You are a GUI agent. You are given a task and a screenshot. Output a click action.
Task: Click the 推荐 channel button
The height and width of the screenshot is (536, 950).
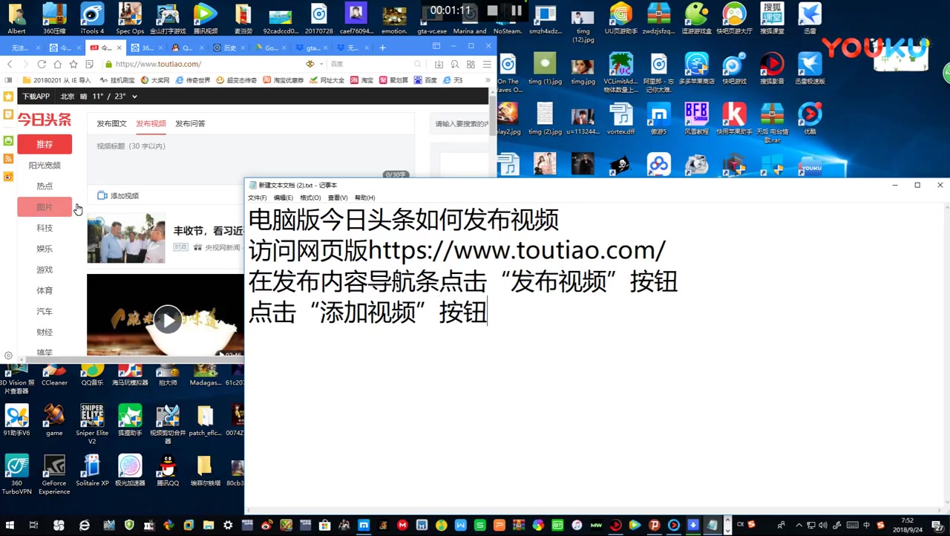(45, 144)
